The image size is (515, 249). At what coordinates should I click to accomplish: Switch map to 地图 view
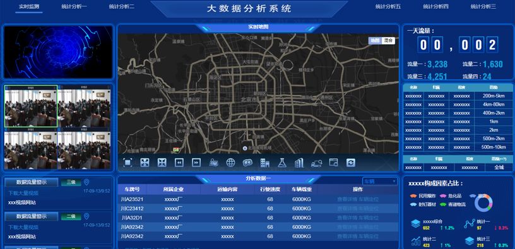(x=375, y=41)
